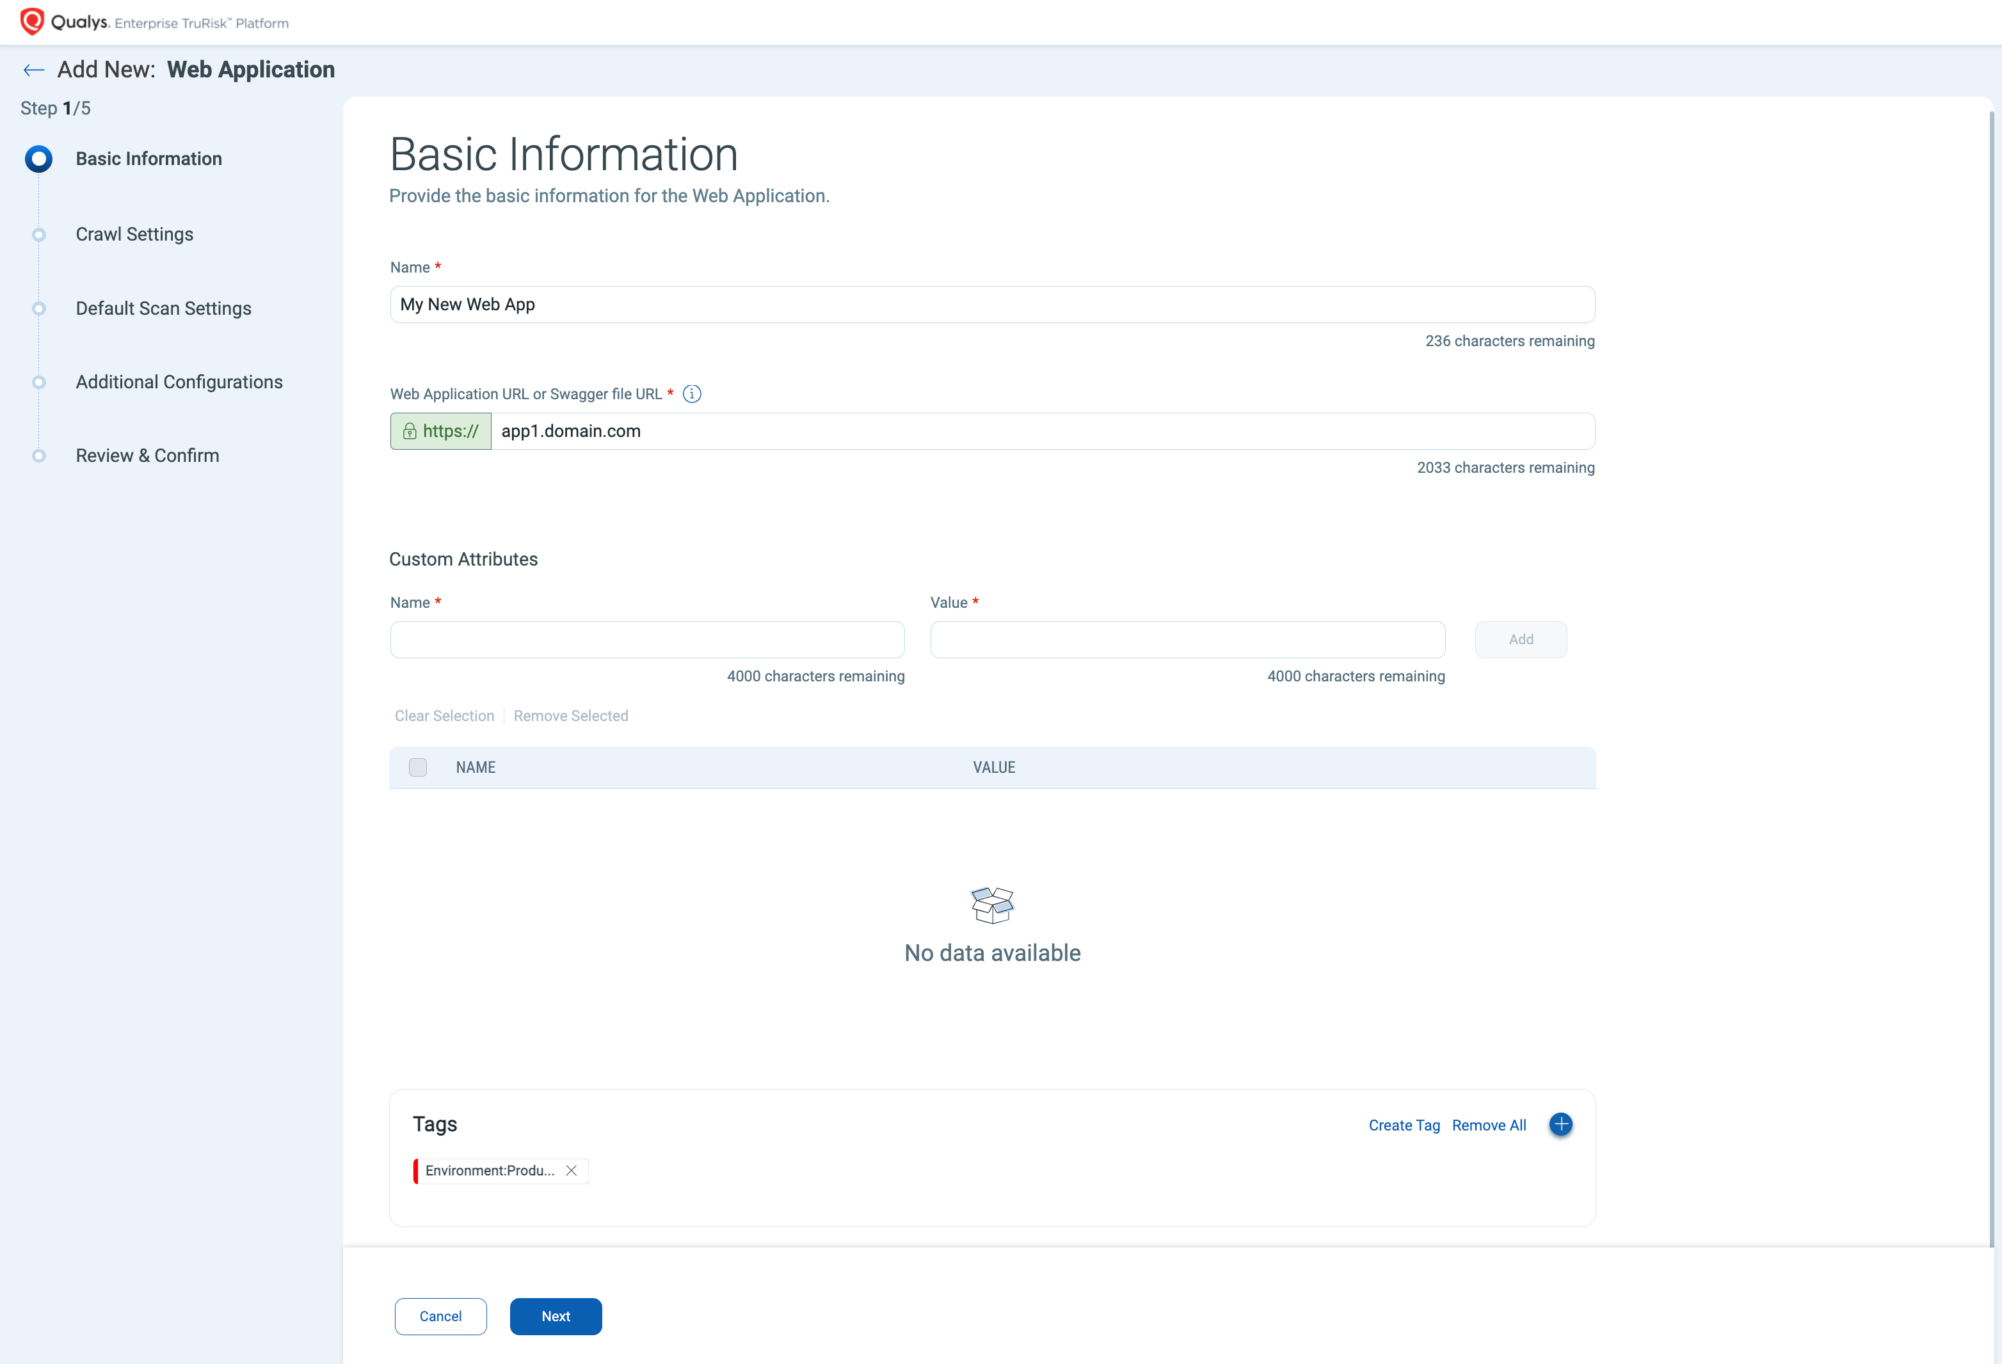Go to Crawl Settings step

tap(134, 234)
